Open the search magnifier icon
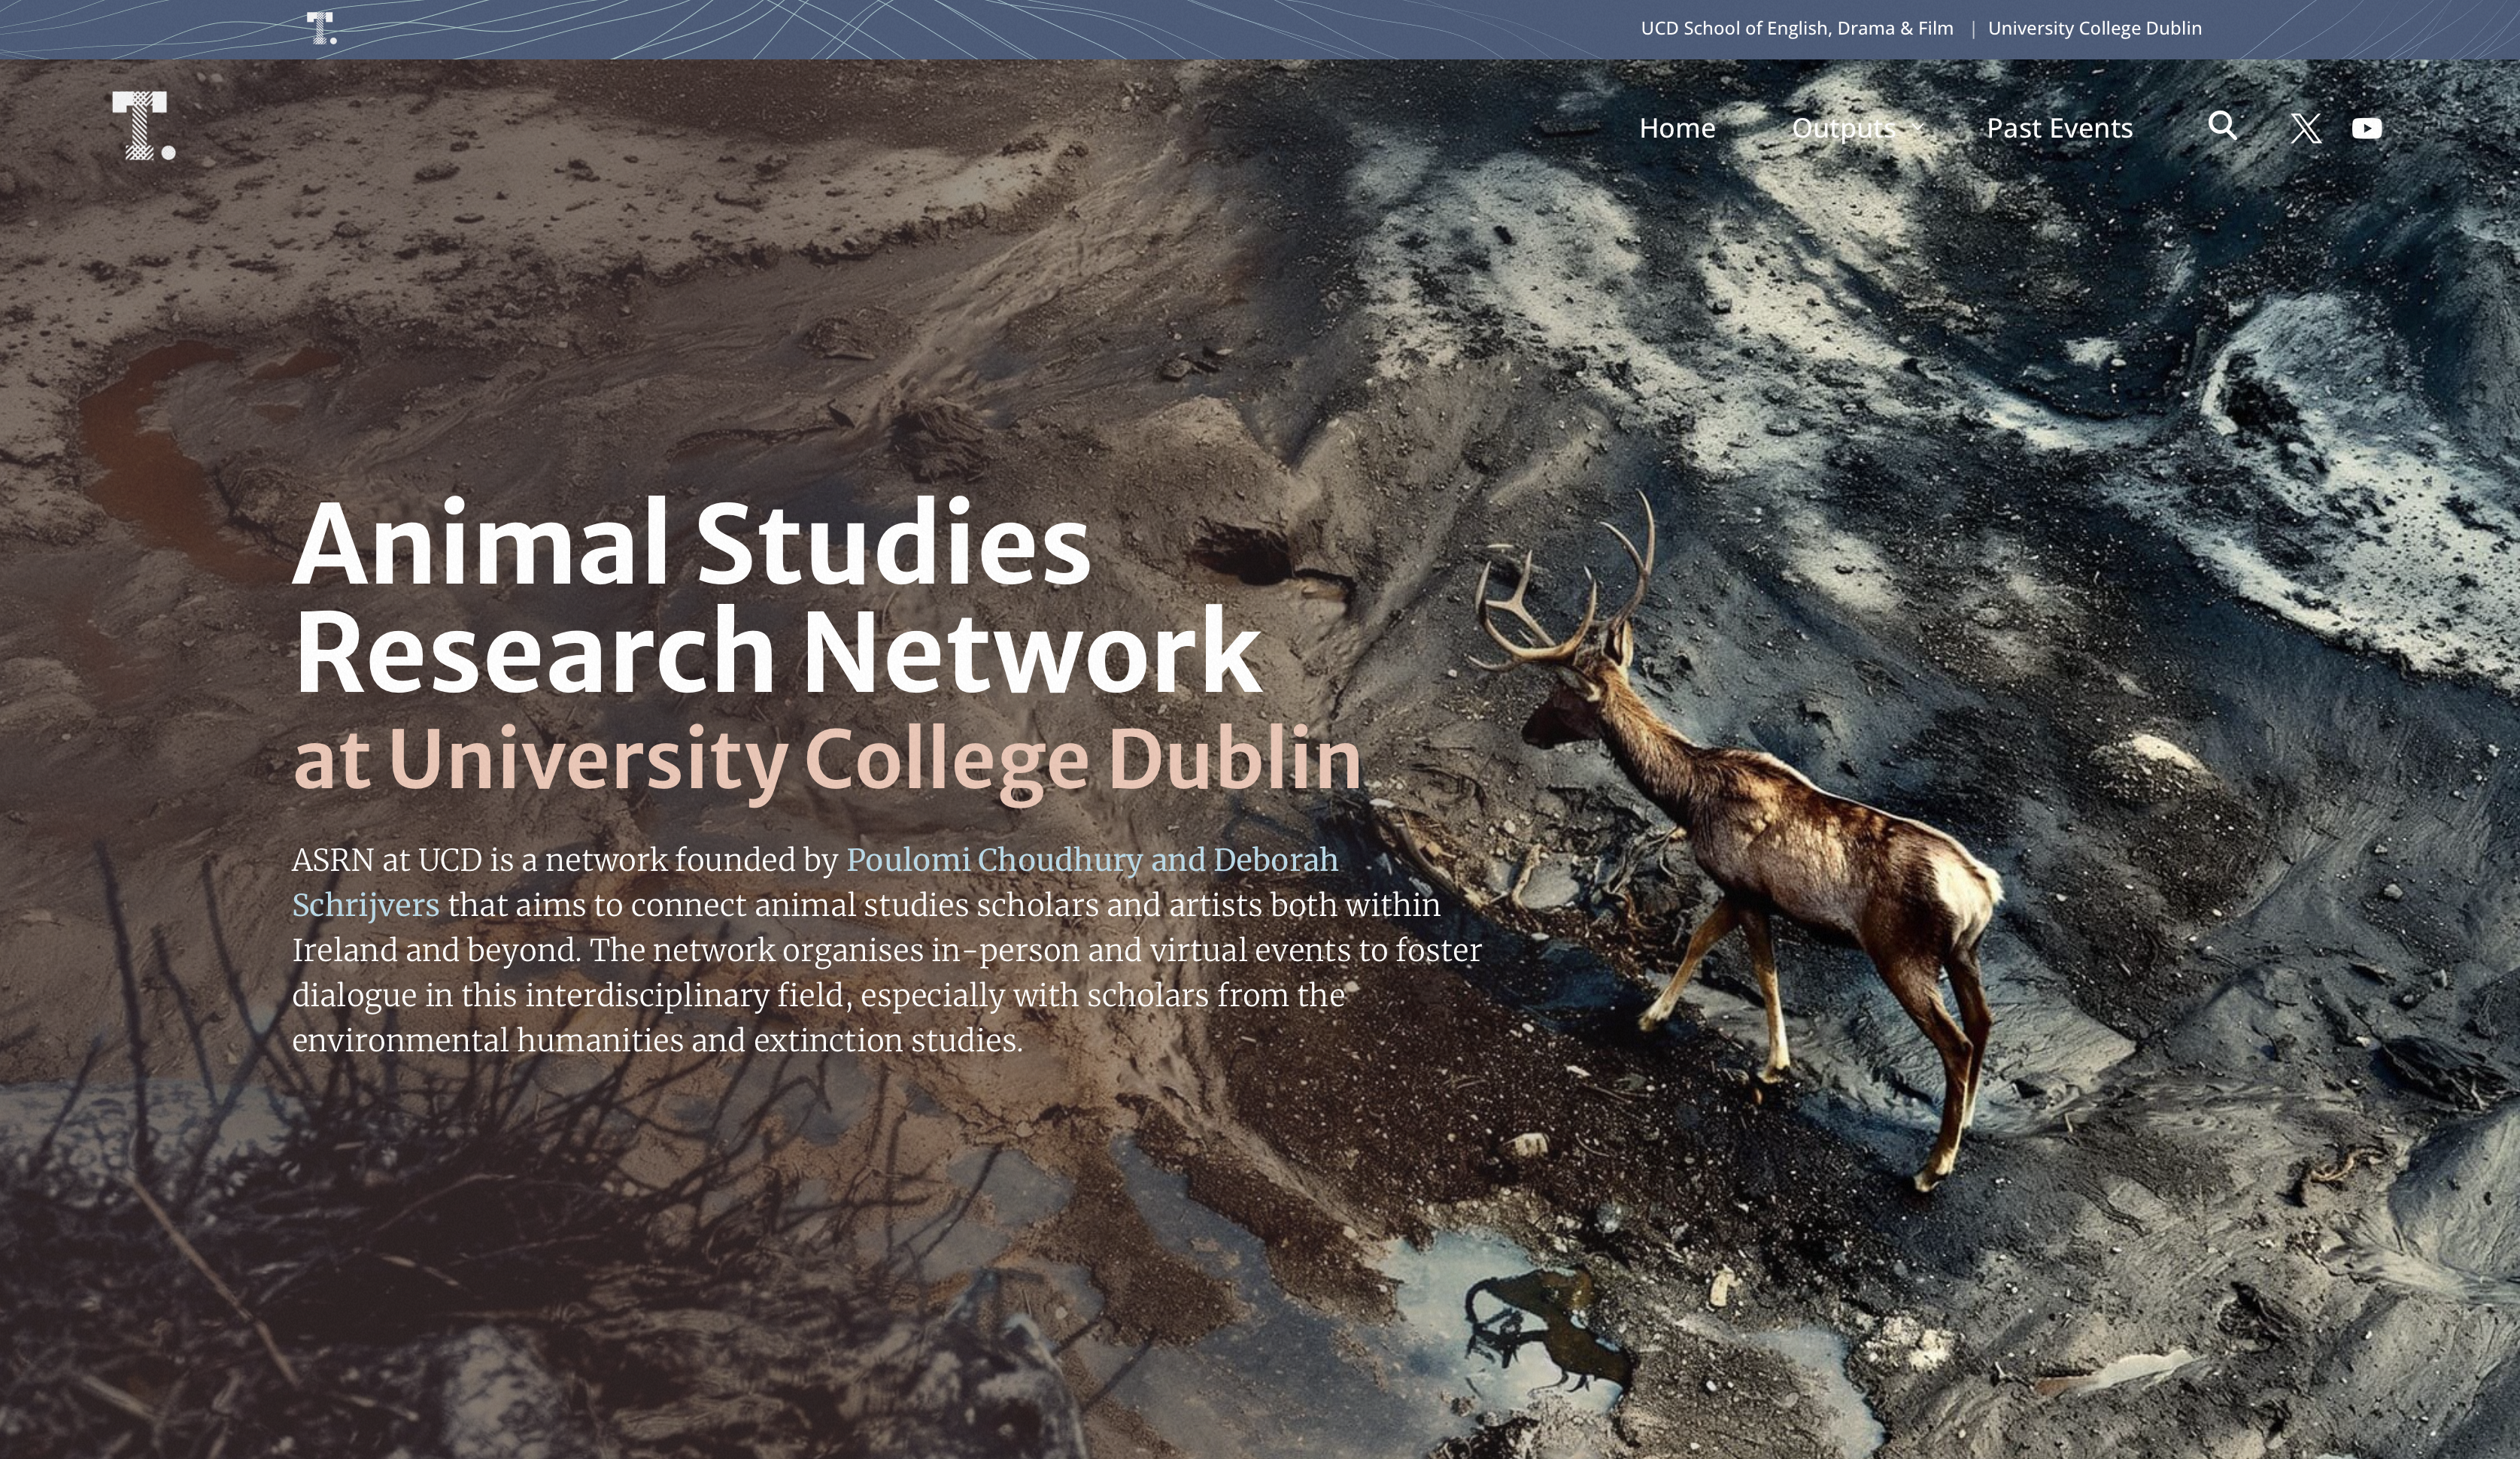The width and height of the screenshot is (2520, 1459). (2222, 126)
